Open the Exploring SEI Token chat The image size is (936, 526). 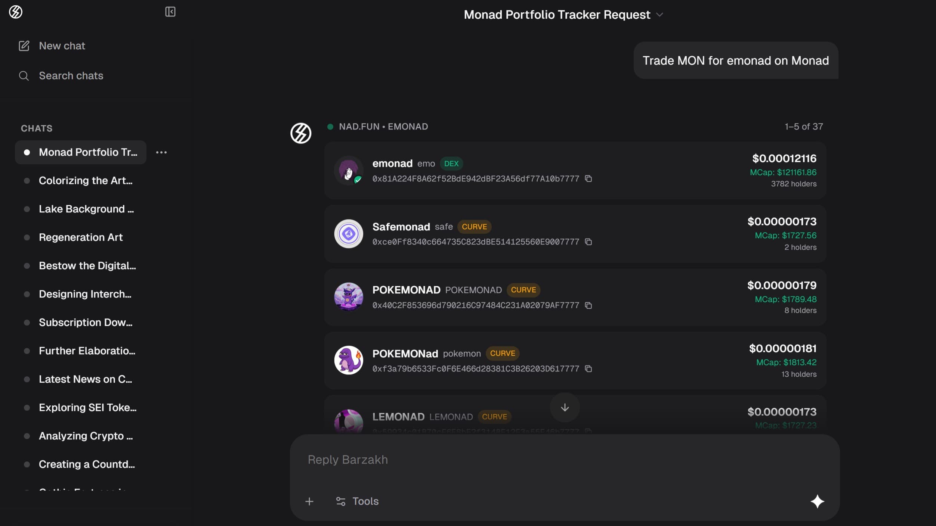pyautogui.click(x=87, y=408)
